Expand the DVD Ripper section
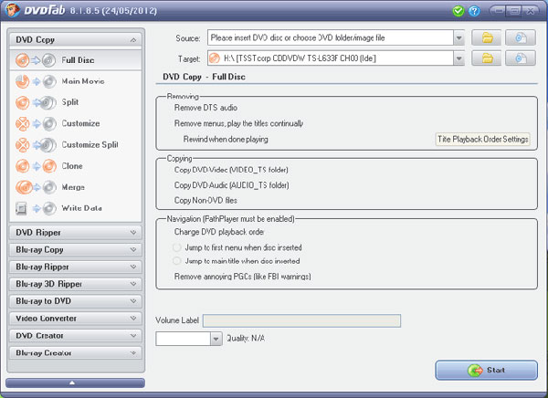Screen dimensions: 548x398 (x=76, y=233)
